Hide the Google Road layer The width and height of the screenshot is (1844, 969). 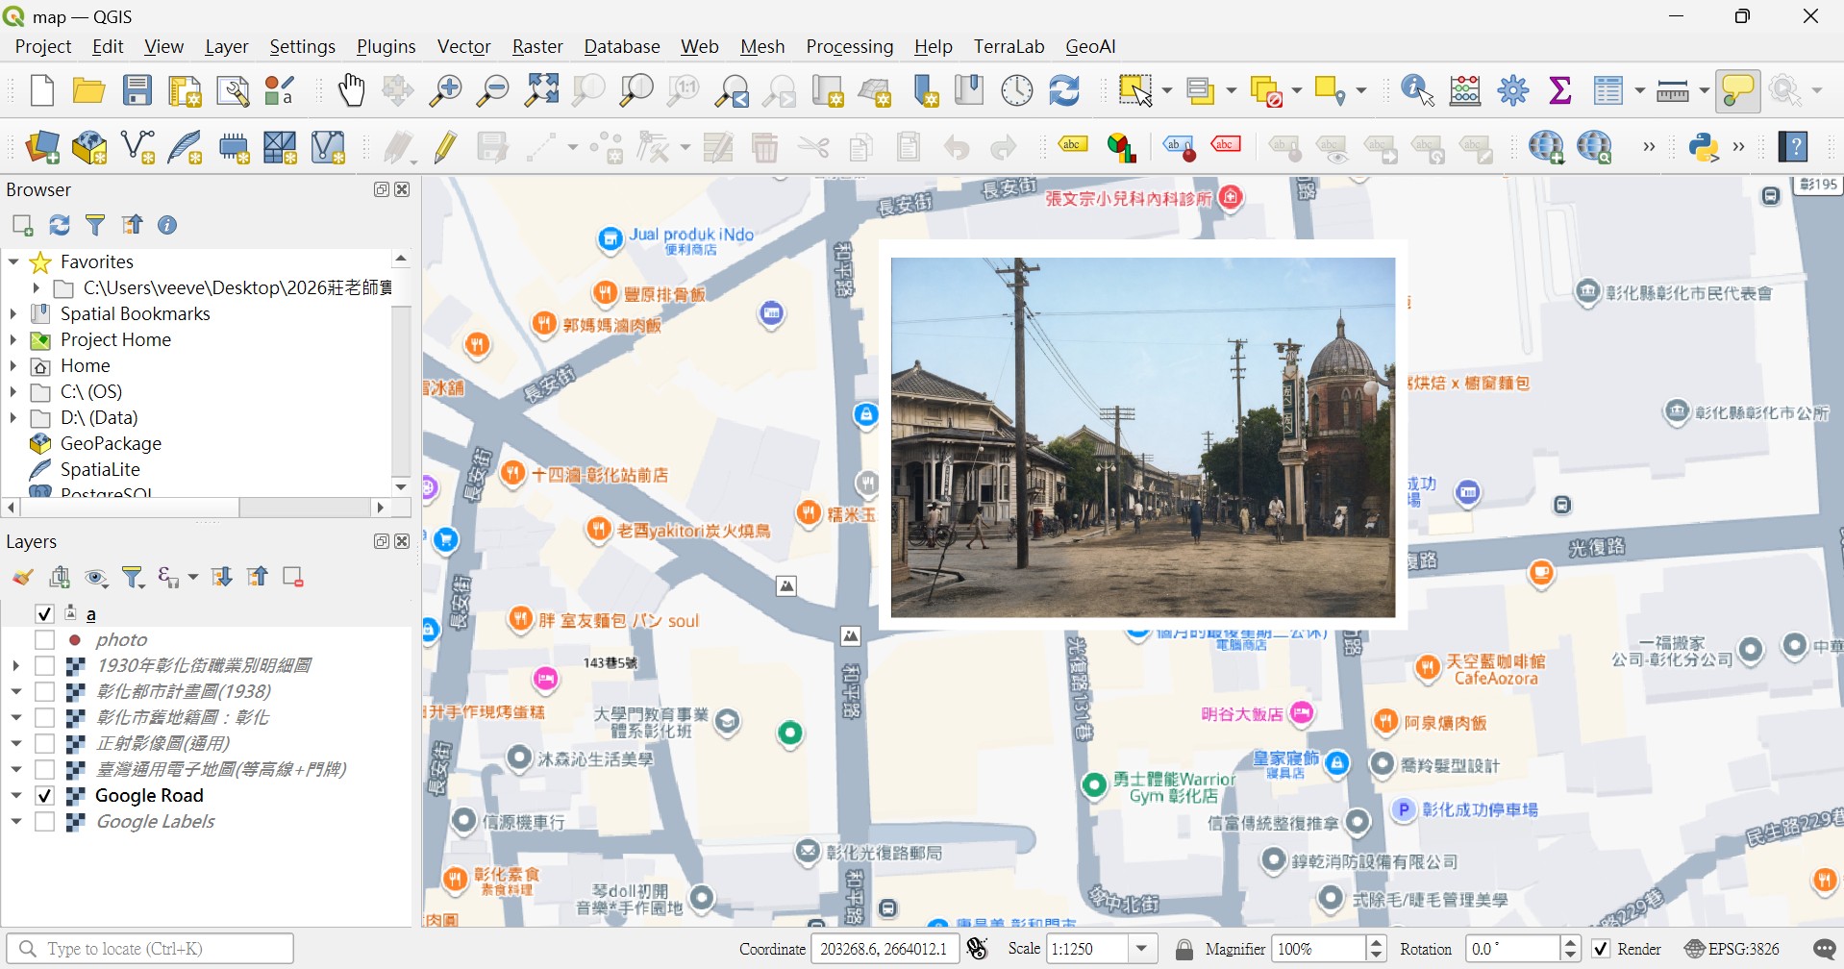pyautogui.click(x=44, y=795)
